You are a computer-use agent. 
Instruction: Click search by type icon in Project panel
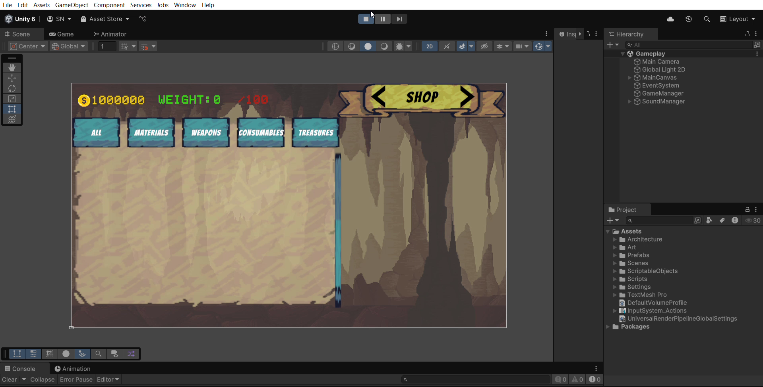[x=709, y=220]
